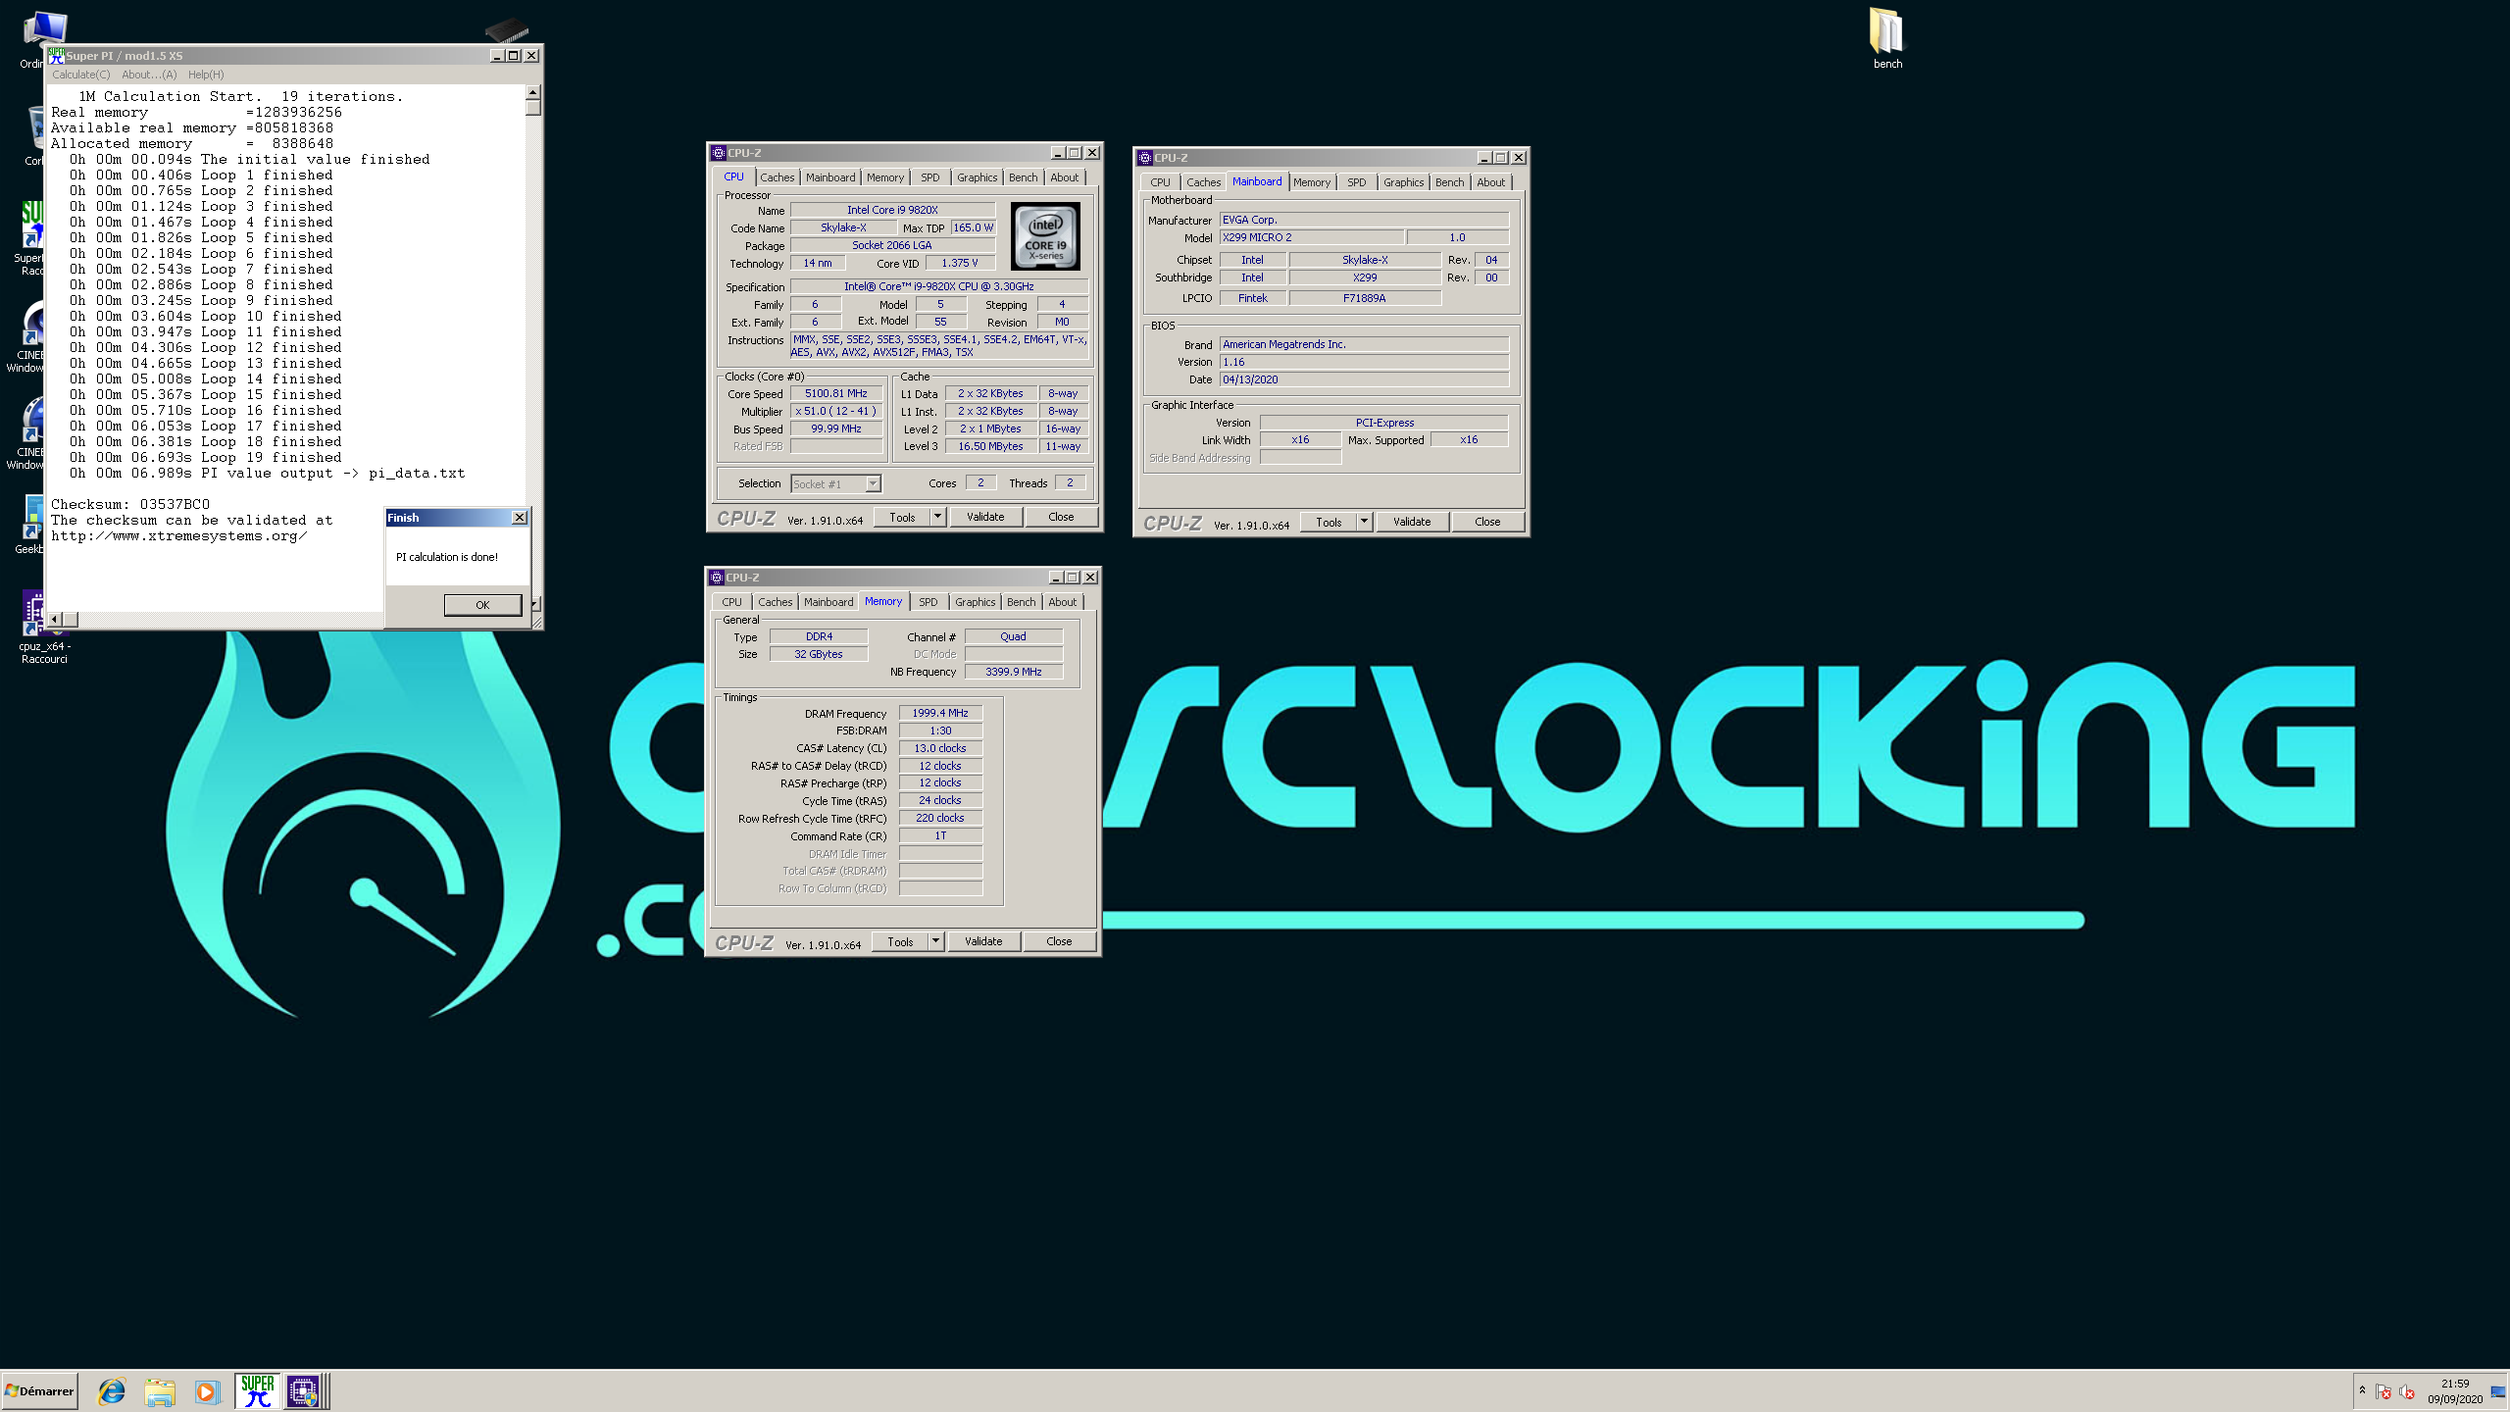Viewport: 2510px width, 1412px height.
Task: Select Mainboard tab in CPU window
Action: [830, 177]
